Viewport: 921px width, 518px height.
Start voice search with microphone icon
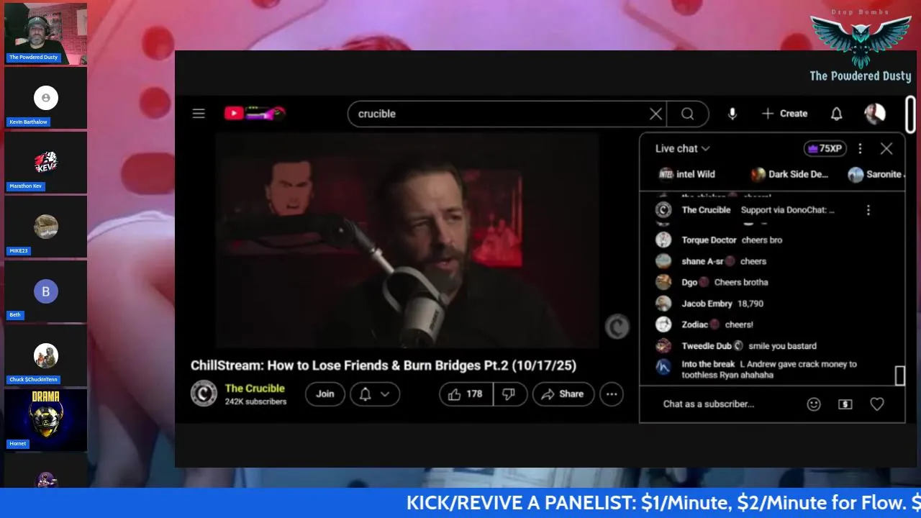coord(732,114)
